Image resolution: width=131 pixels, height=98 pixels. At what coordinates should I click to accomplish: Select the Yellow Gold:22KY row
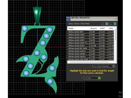pyautogui.click(x=91, y=45)
